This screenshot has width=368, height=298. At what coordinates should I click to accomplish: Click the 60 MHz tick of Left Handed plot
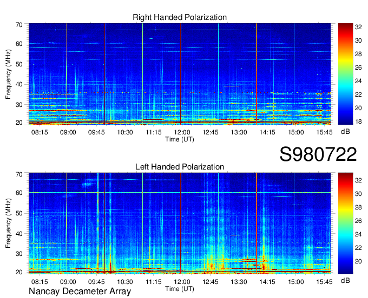[19, 193]
